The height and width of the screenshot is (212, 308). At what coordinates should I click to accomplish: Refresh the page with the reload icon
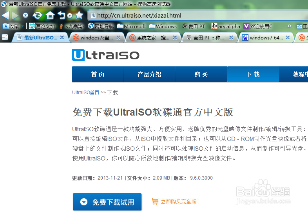pos(38,15)
